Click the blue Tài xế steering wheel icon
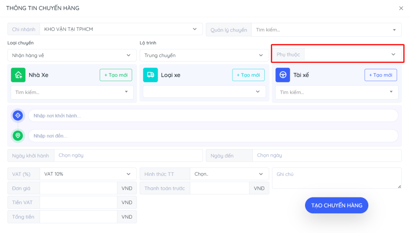 click(283, 75)
